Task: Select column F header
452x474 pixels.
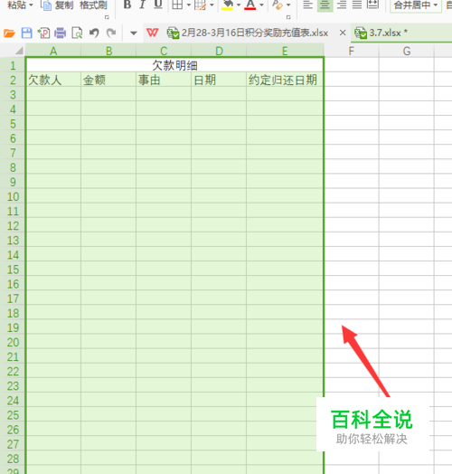Action: pos(351,51)
